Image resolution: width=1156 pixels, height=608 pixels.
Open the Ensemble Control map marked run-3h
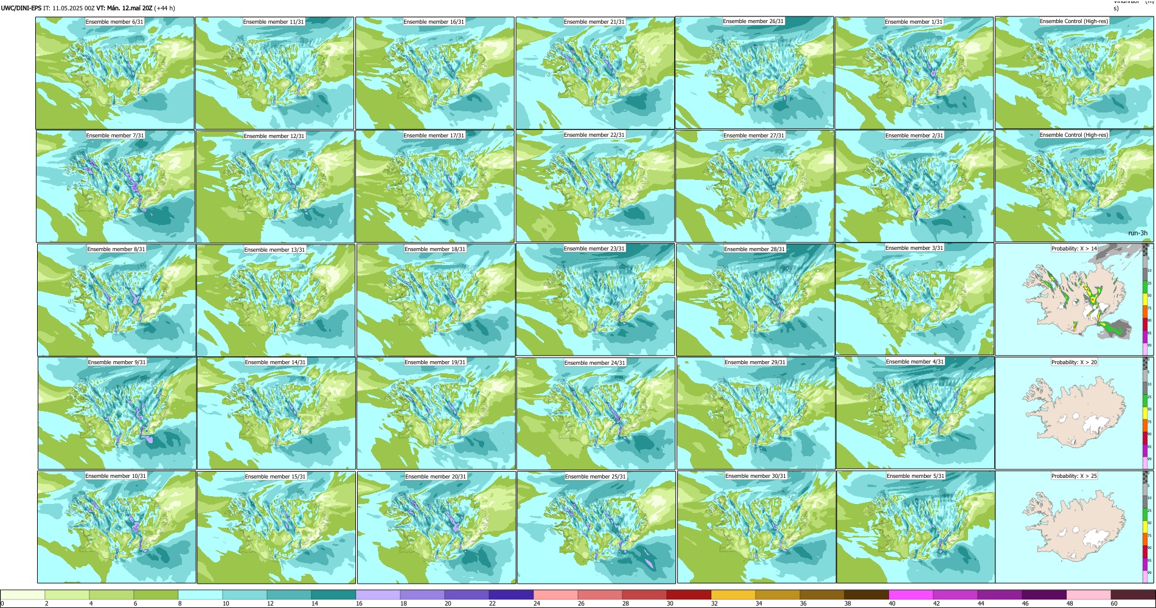(x=1074, y=186)
